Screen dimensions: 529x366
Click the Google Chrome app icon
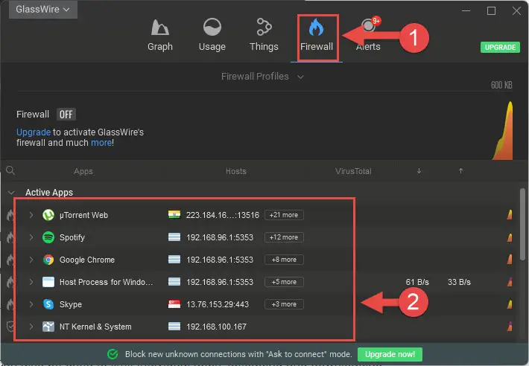48,260
